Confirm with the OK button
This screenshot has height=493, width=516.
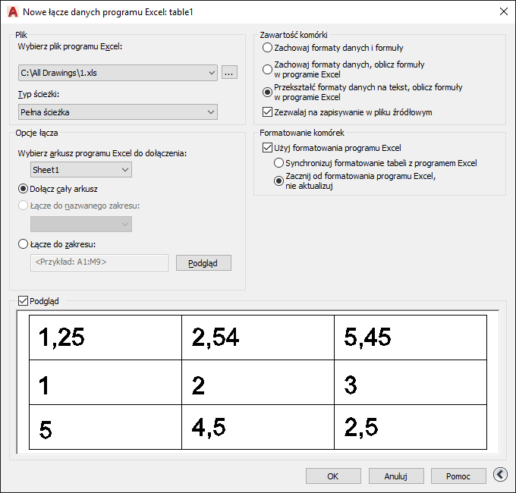click(333, 476)
